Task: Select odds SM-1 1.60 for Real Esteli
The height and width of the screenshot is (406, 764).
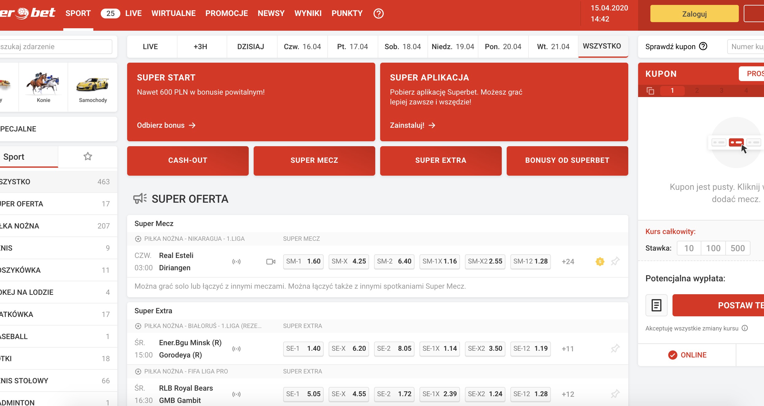Action: [x=303, y=261]
